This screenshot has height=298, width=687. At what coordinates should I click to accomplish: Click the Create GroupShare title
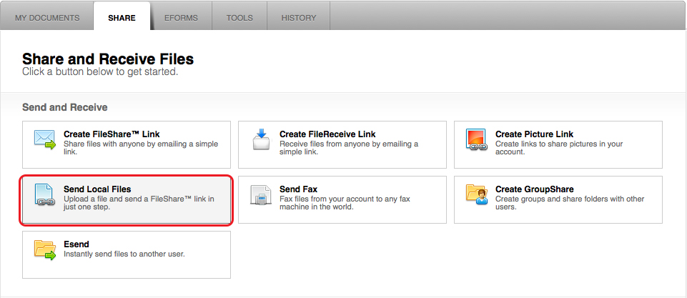coord(535,189)
